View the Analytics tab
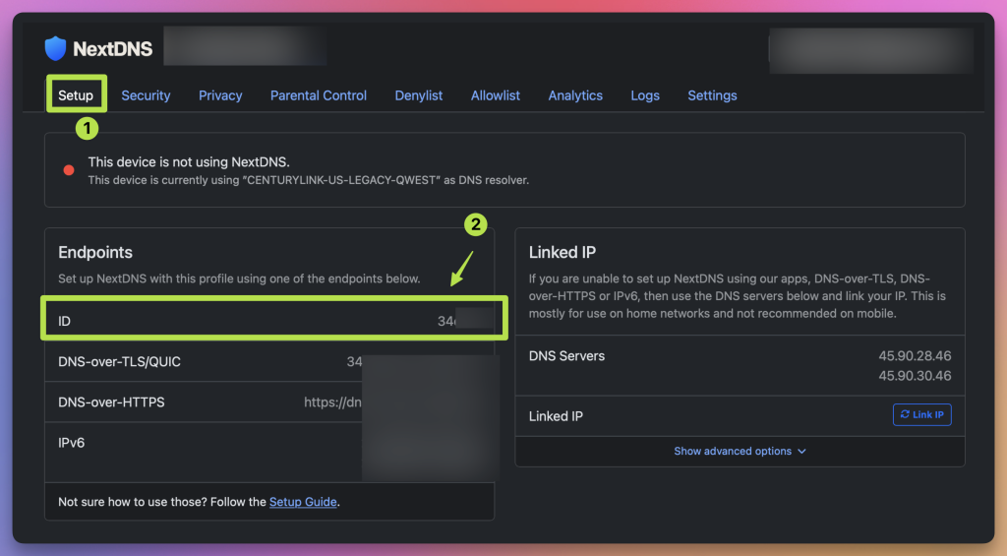Screen dimensions: 1007x556 pyautogui.click(x=575, y=95)
